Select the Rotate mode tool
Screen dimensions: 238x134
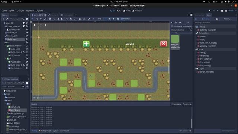point(41,19)
